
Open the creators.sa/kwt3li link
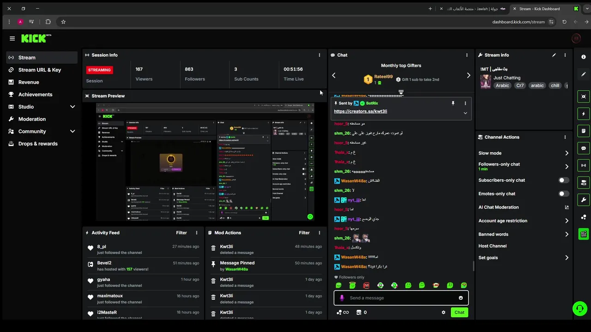[x=361, y=111]
